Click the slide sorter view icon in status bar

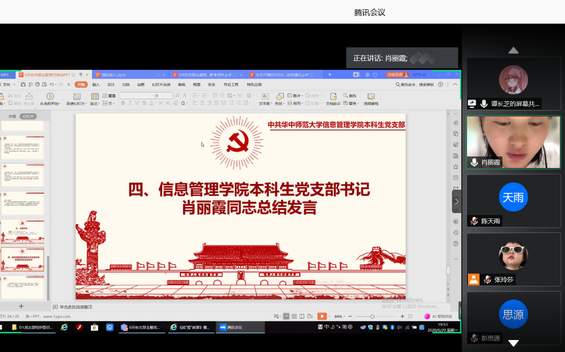click(x=294, y=316)
